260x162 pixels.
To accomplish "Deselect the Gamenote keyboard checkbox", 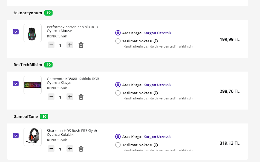I will tap(16, 84).
